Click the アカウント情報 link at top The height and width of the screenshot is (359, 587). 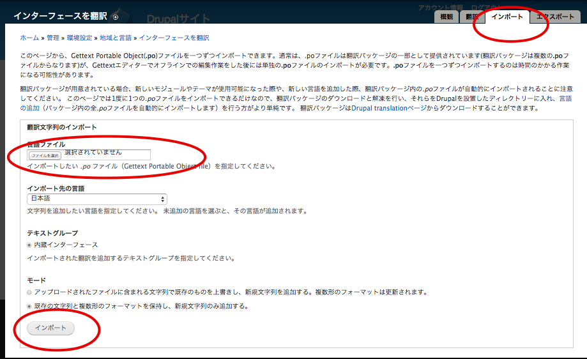point(440,7)
